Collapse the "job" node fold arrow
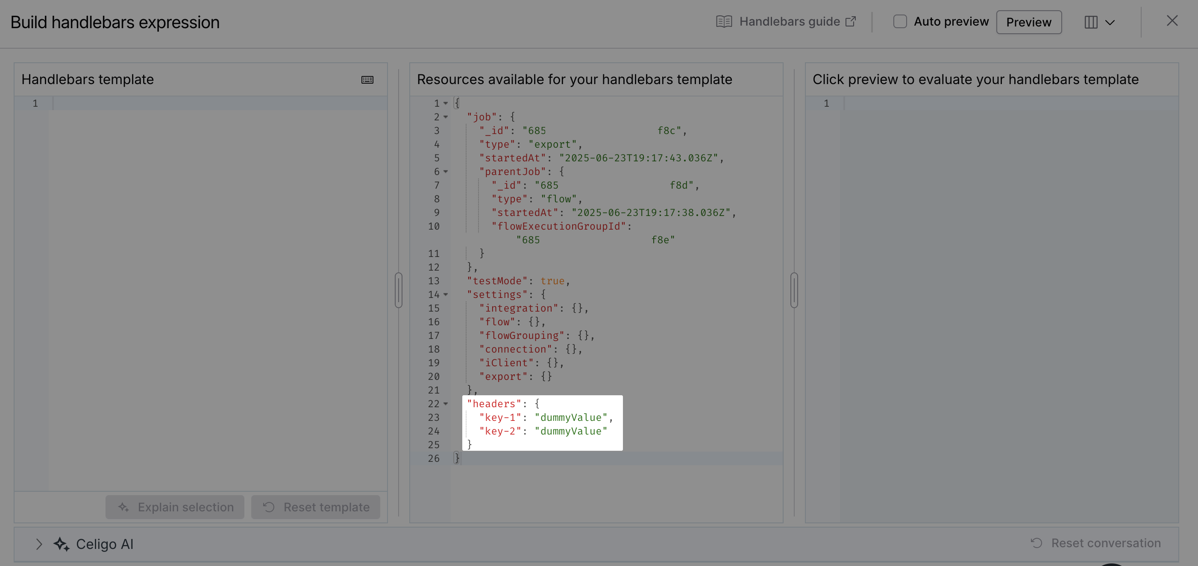 click(446, 117)
